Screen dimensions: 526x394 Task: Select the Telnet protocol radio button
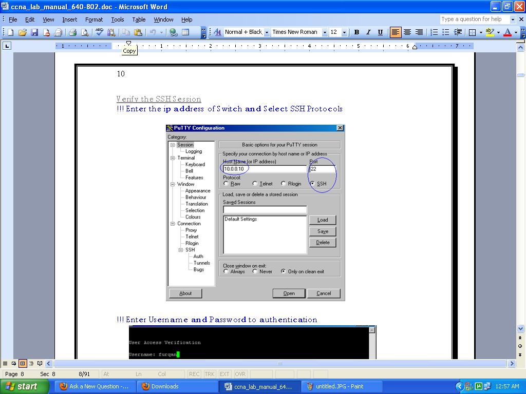[x=254, y=183]
